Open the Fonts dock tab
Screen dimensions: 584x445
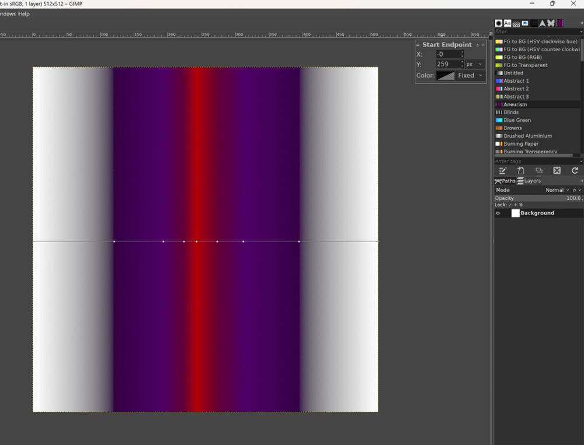507,23
